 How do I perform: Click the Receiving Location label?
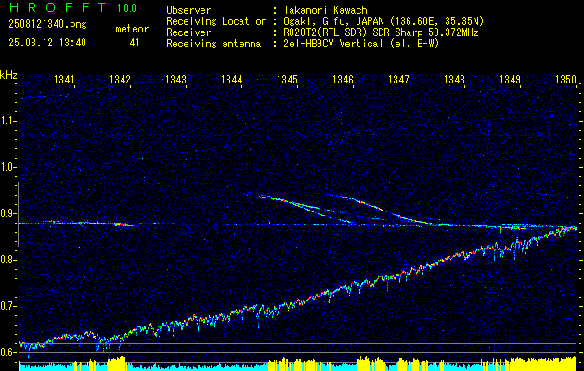[x=216, y=21]
